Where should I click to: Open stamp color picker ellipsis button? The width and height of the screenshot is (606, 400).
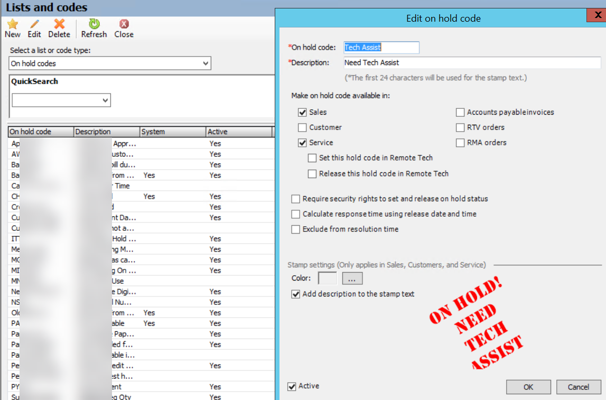[x=352, y=278]
